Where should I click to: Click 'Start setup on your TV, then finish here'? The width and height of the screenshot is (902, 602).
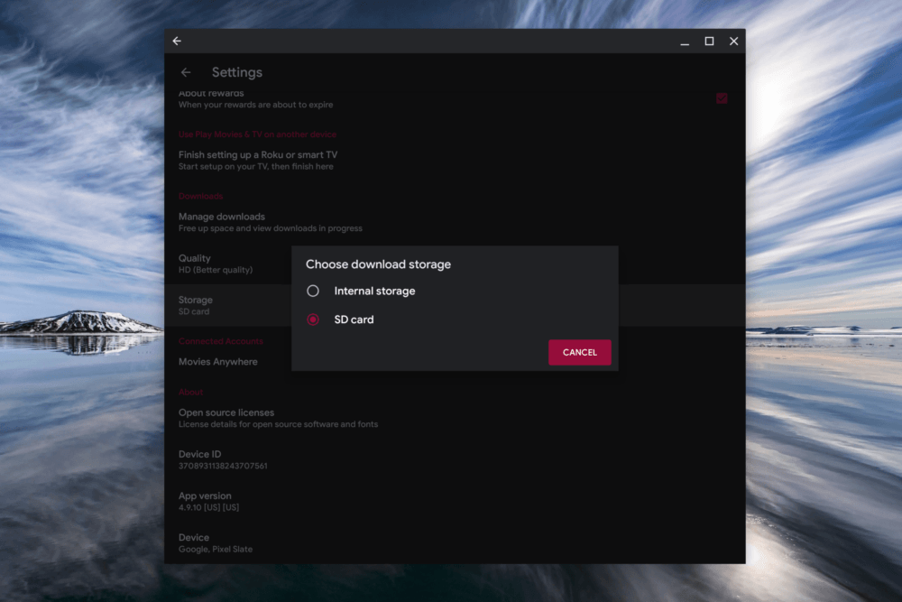click(x=255, y=166)
